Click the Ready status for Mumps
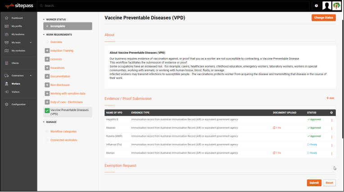This screenshot has height=192, width=344. pos(312,153)
